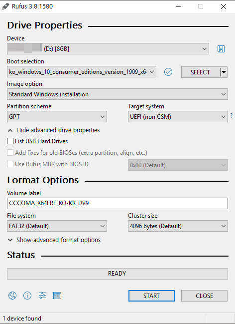Open the Image option dropdown
Image resolution: width=235 pixels, height=324 pixels.
(117, 94)
